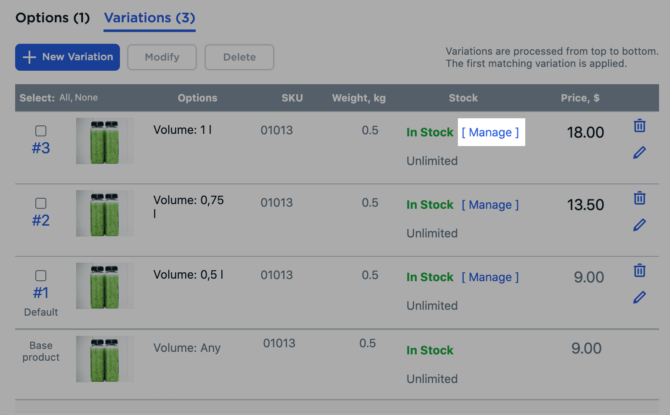Viewport: 670px width, 415px height.
Task: Click the New Variation button
Action: 67,57
